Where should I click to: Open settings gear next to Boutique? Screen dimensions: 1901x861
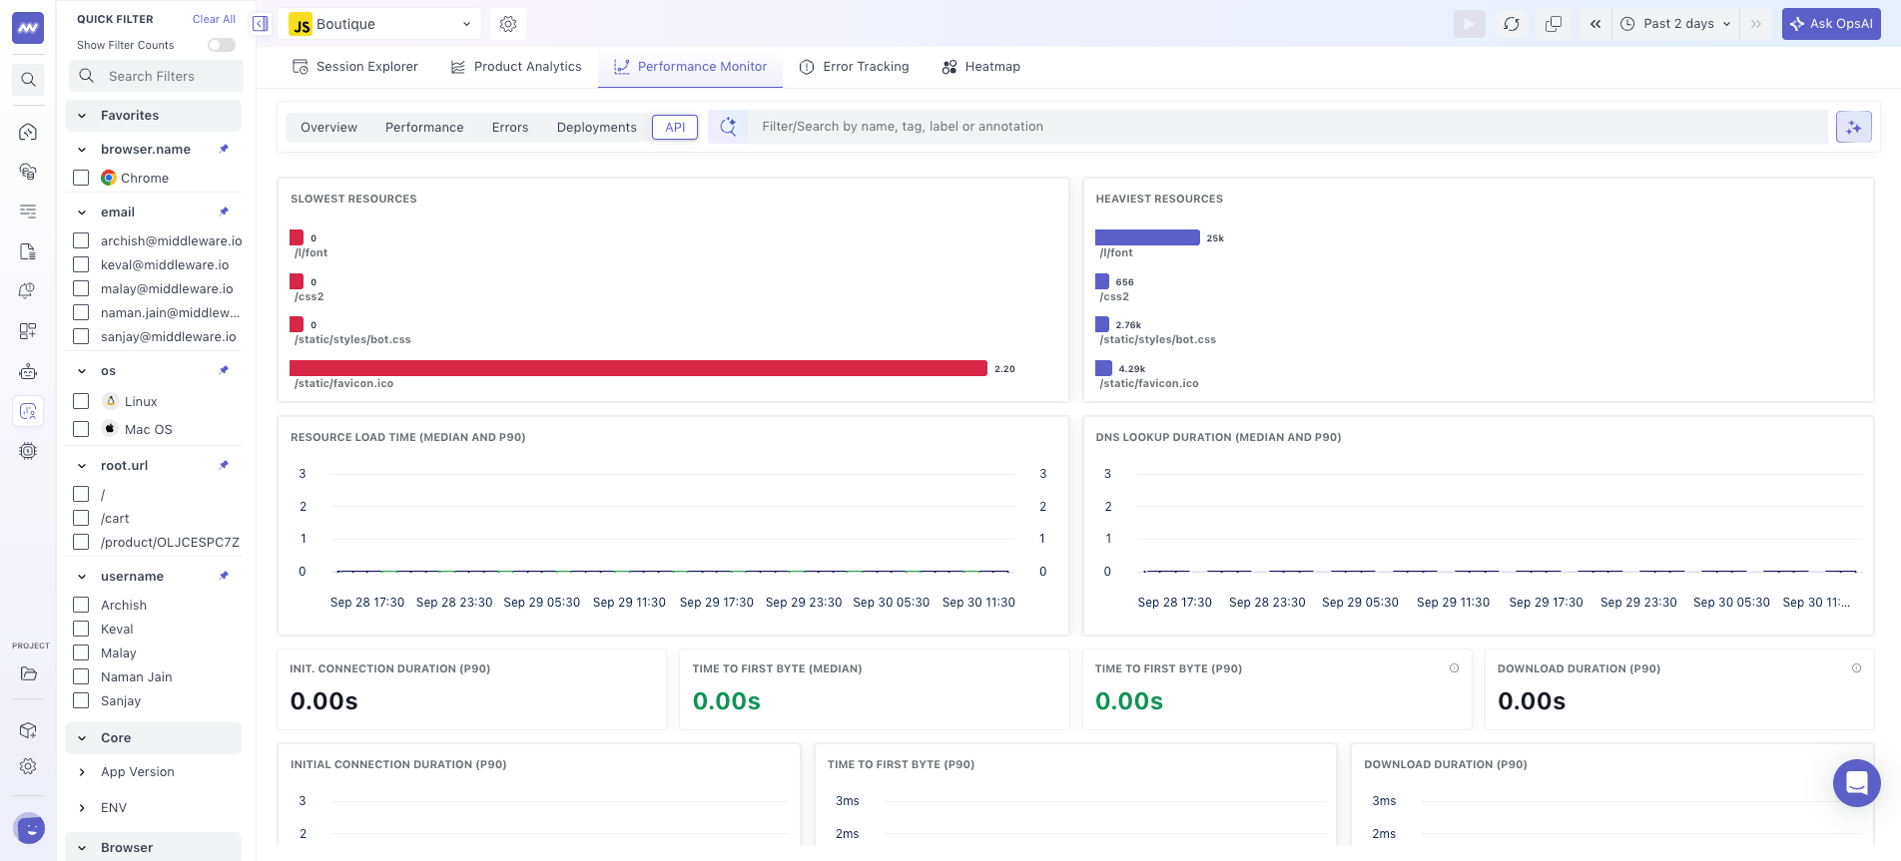point(508,24)
